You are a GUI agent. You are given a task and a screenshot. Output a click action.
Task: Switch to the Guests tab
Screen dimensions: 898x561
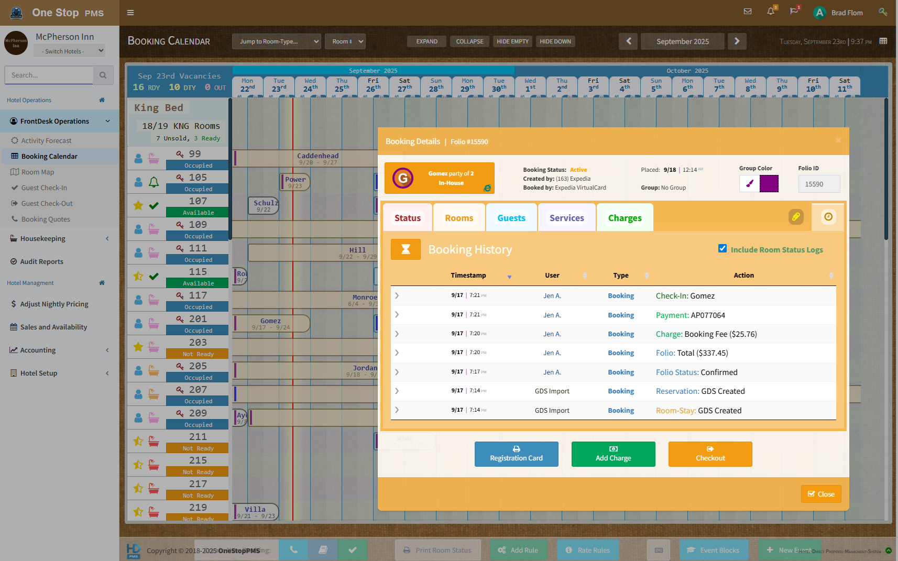511,218
